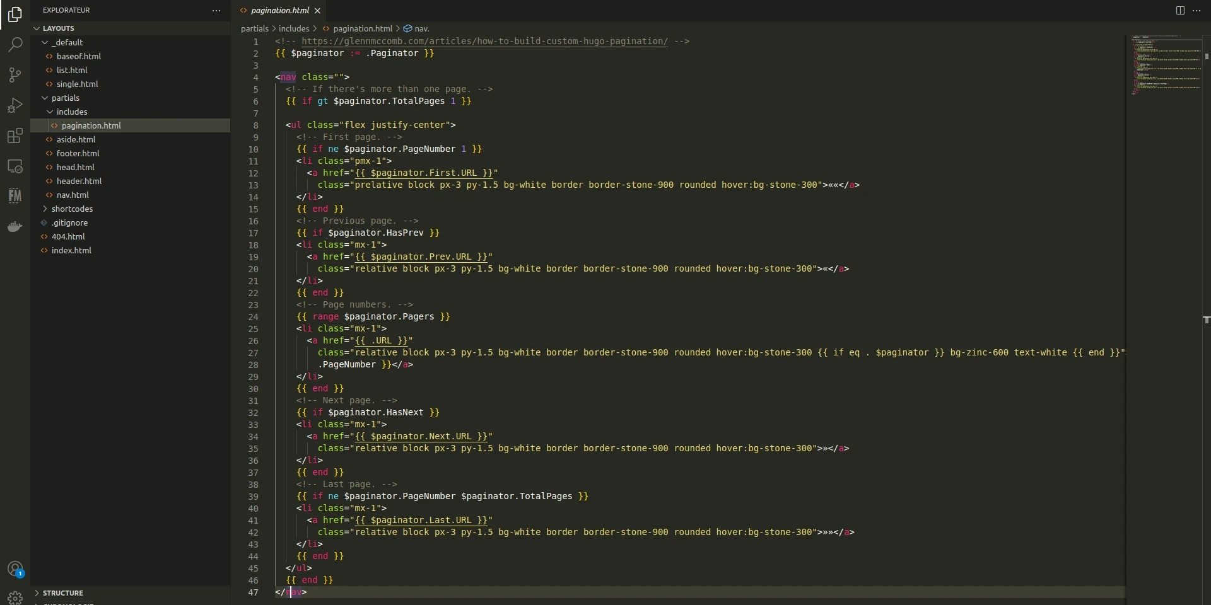
Task: Open Source Control view
Action: (15, 75)
